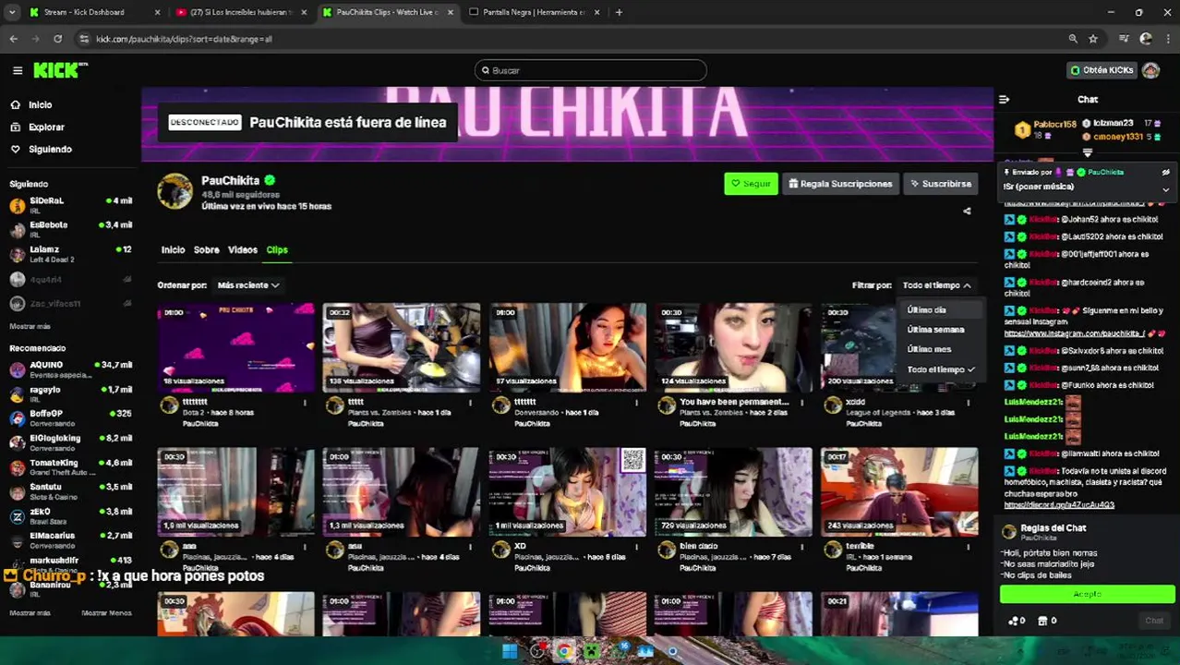Collapse the chat panel icon
Viewport: 1180px width, 665px height.
point(1005,99)
